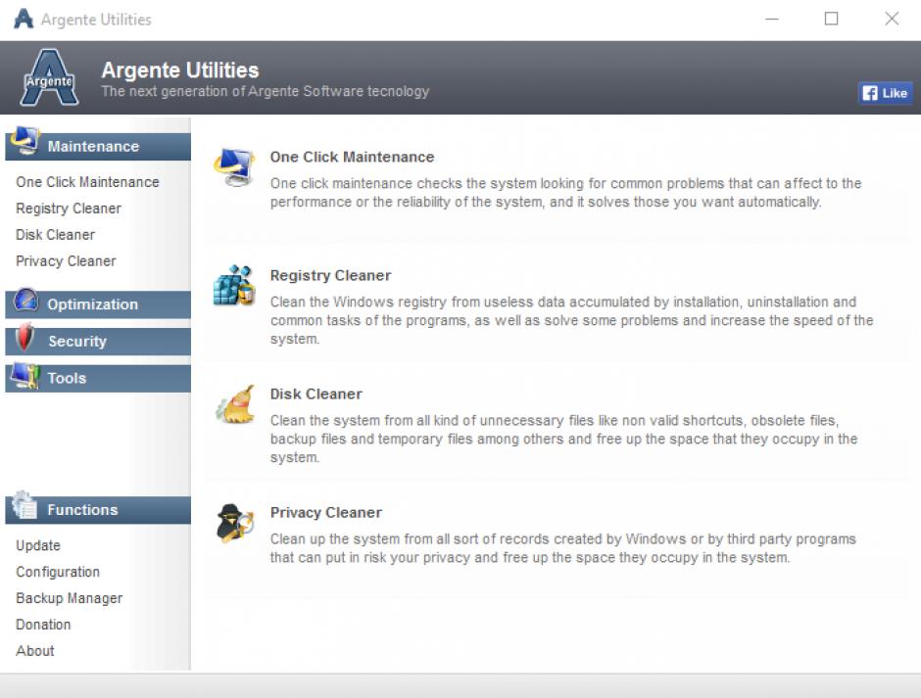The height and width of the screenshot is (698, 921).
Task: Expand the Security section
Action: 98,341
